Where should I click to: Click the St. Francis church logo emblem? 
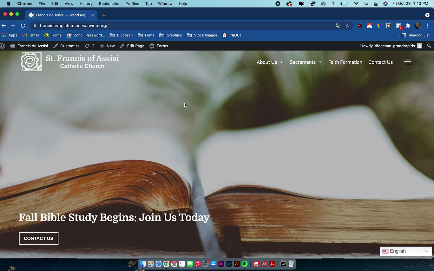[31, 62]
